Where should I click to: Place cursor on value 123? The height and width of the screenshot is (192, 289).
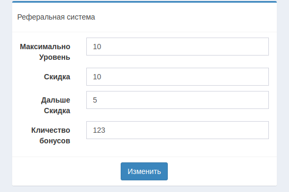click(x=99, y=130)
